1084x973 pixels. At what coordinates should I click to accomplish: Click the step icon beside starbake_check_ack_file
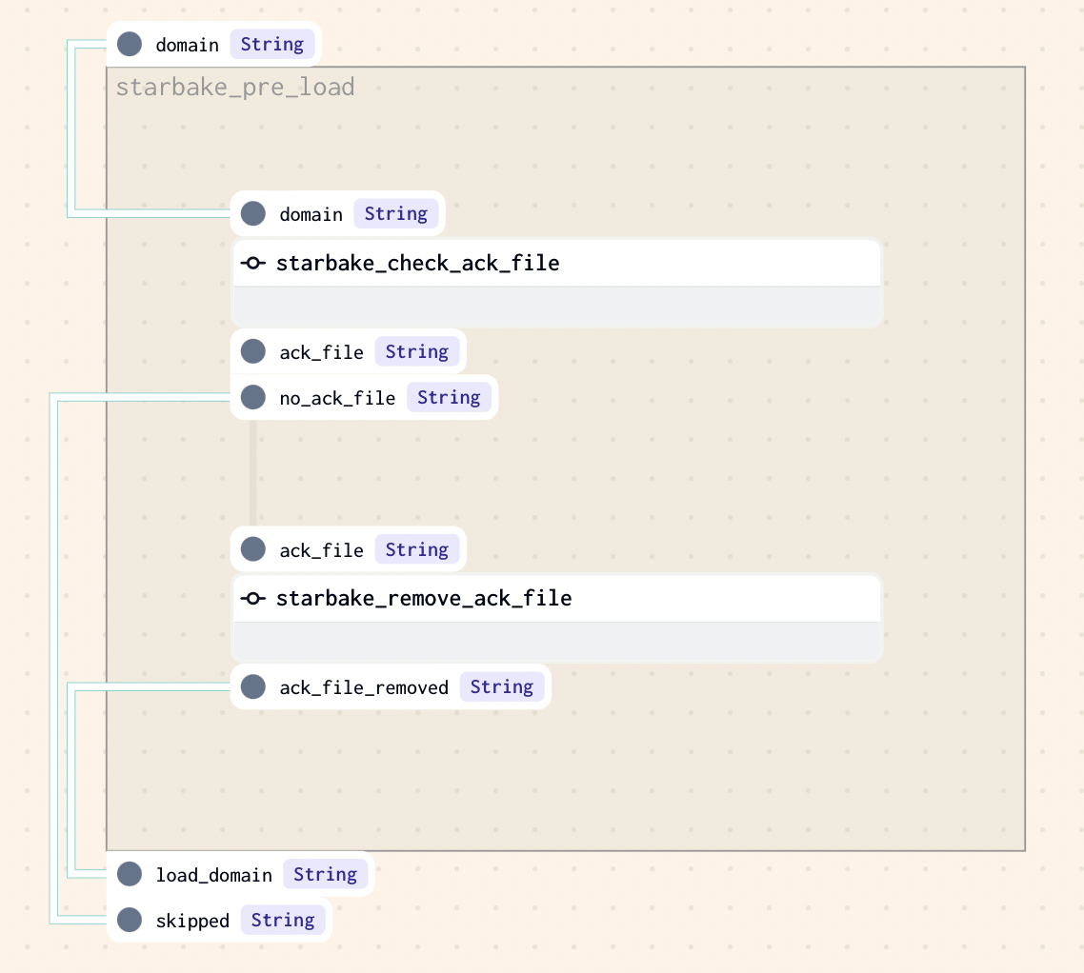click(252, 264)
